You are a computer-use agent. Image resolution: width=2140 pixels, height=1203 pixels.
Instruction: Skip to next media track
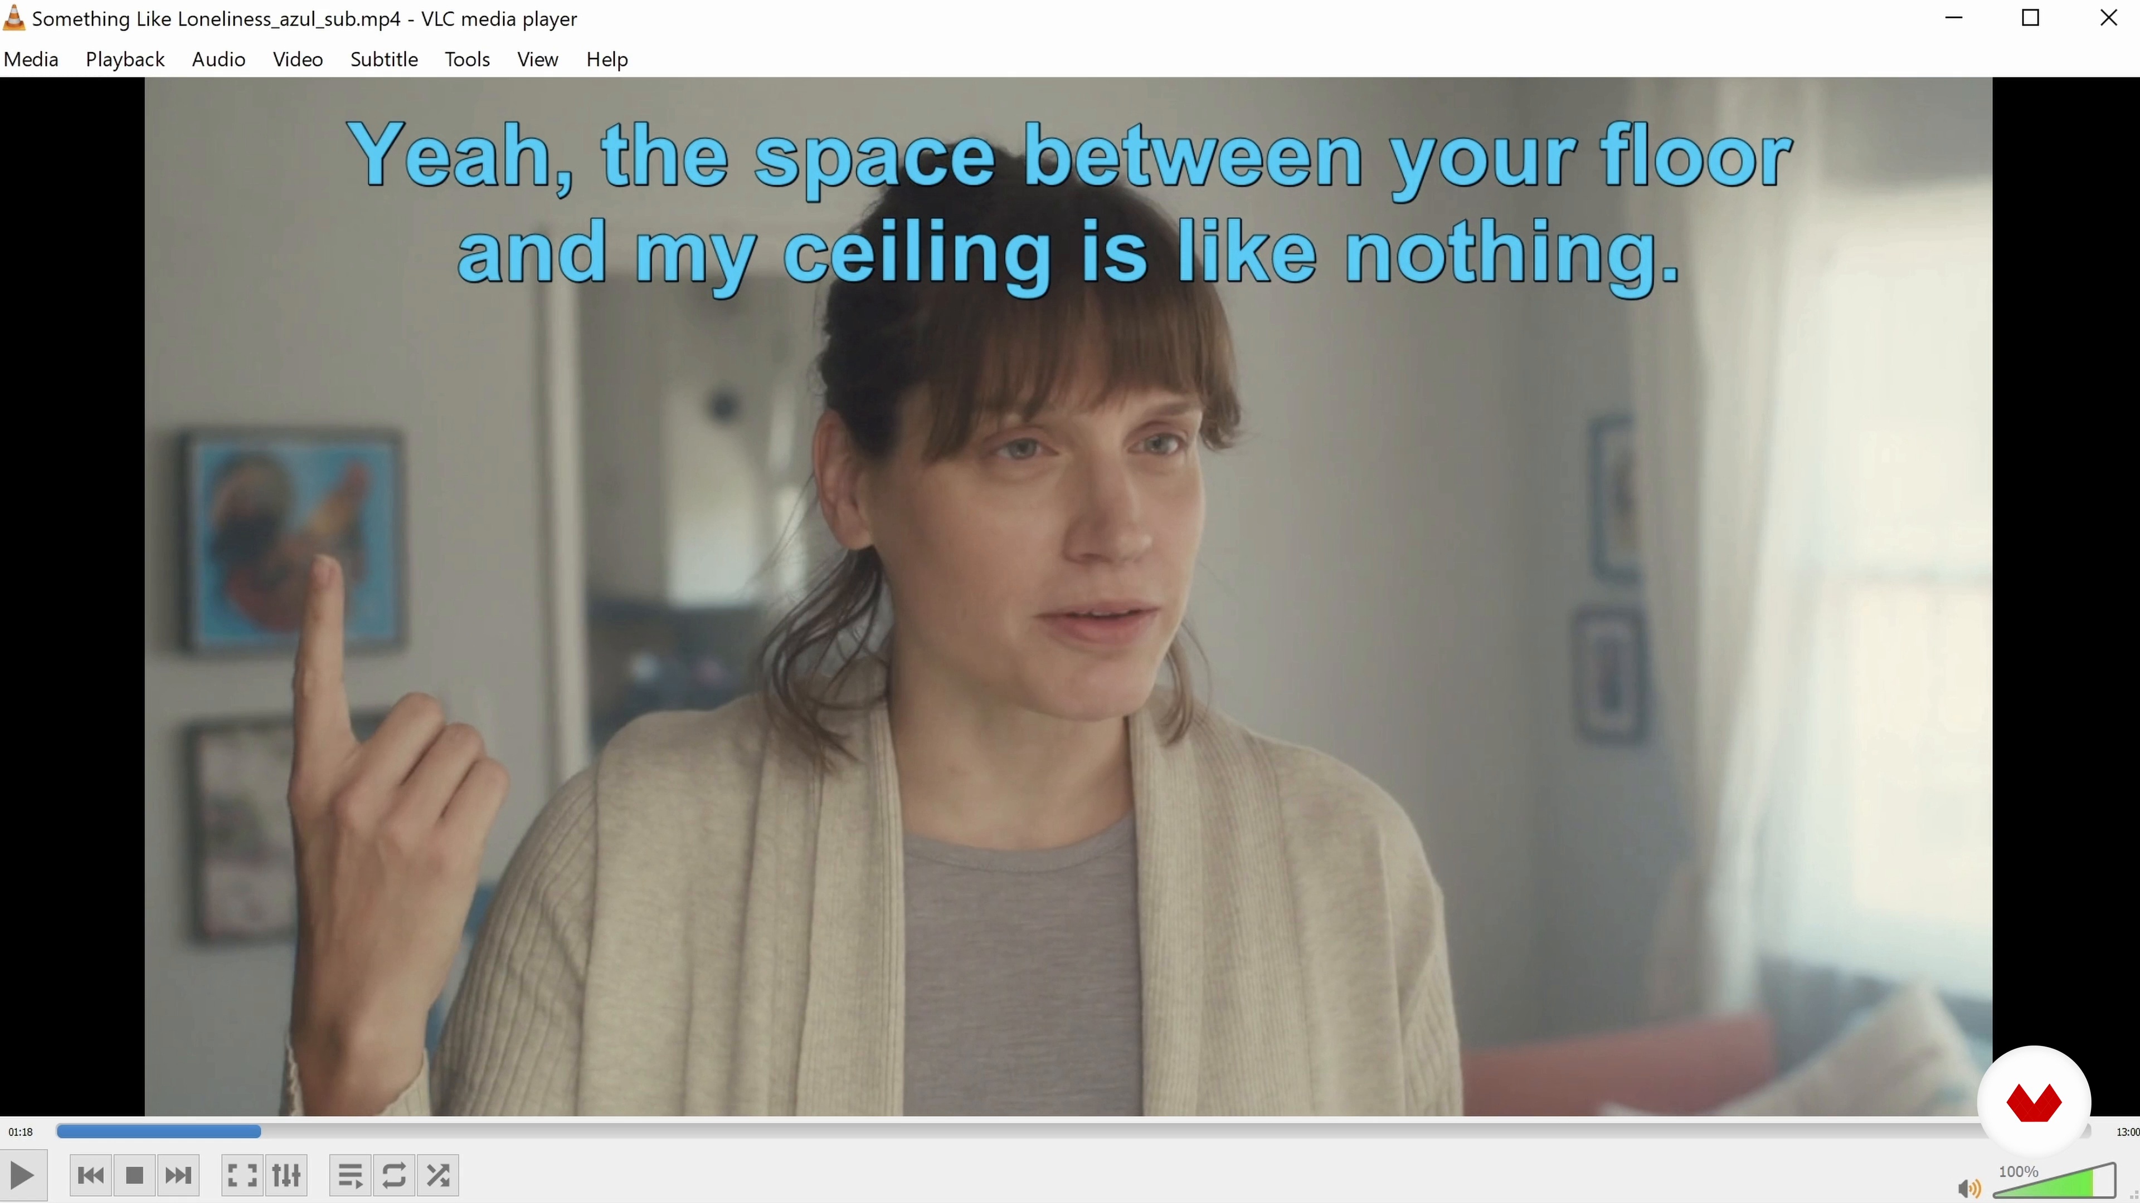(178, 1175)
